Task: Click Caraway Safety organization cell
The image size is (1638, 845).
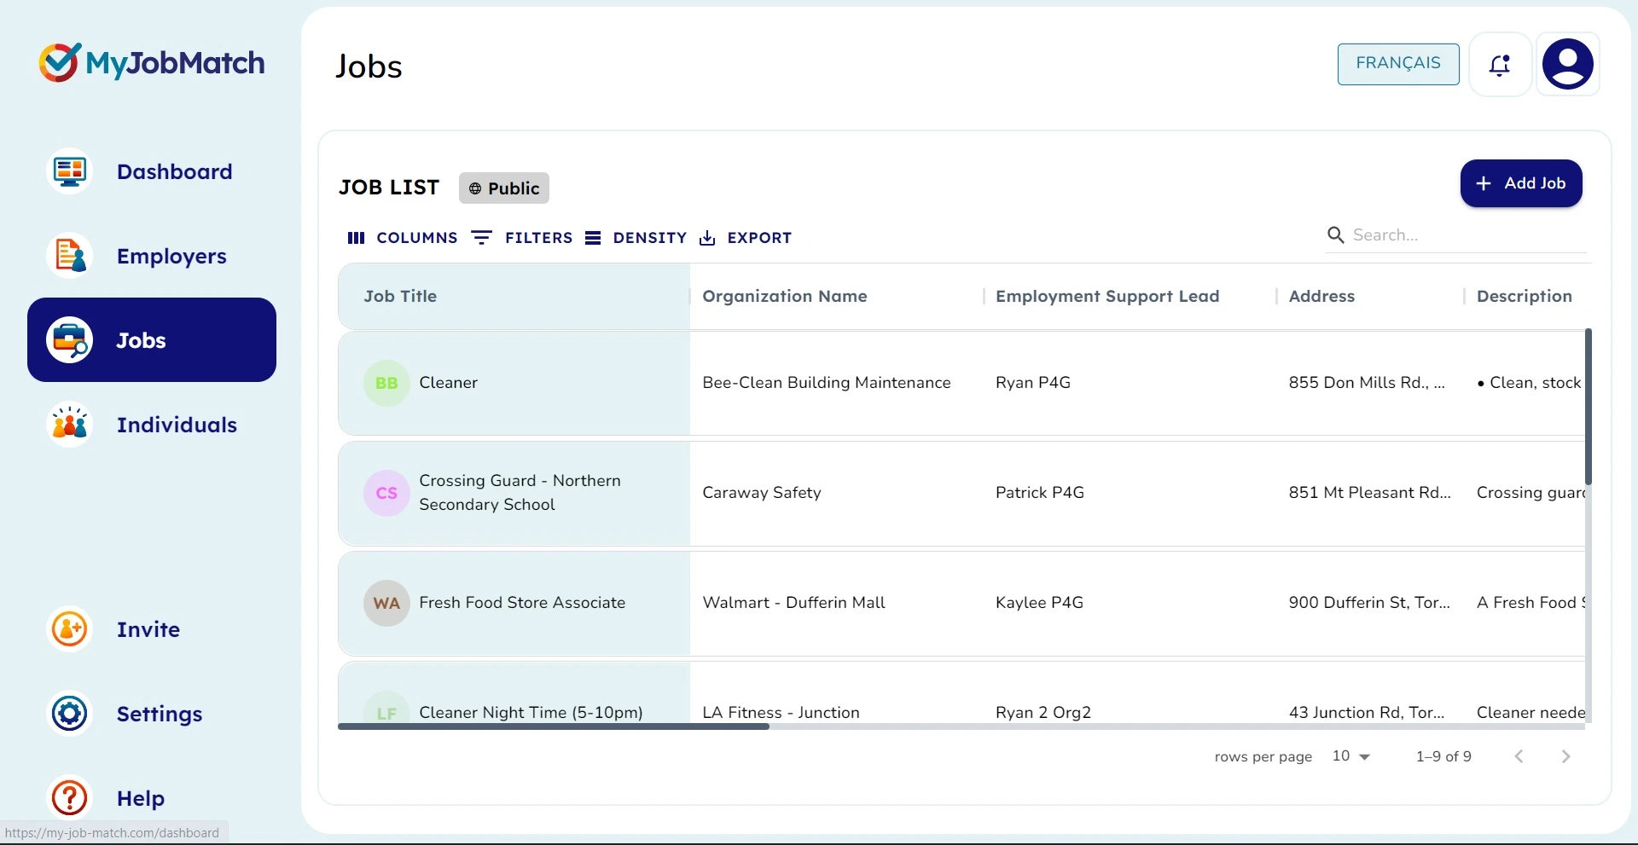Action: click(x=762, y=493)
